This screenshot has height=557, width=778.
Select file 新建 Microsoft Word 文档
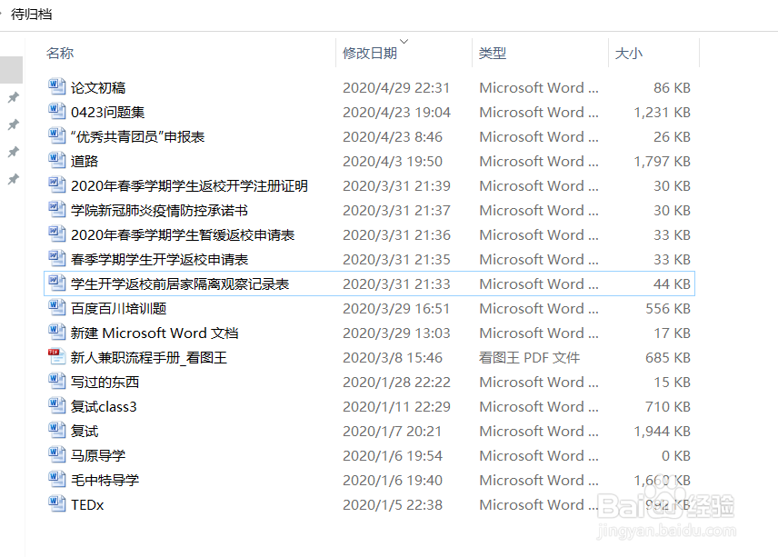(155, 333)
